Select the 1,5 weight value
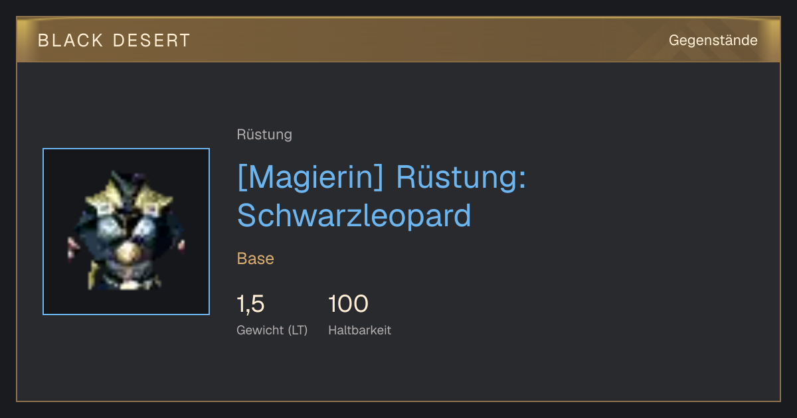797x418 pixels. coord(250,304)
